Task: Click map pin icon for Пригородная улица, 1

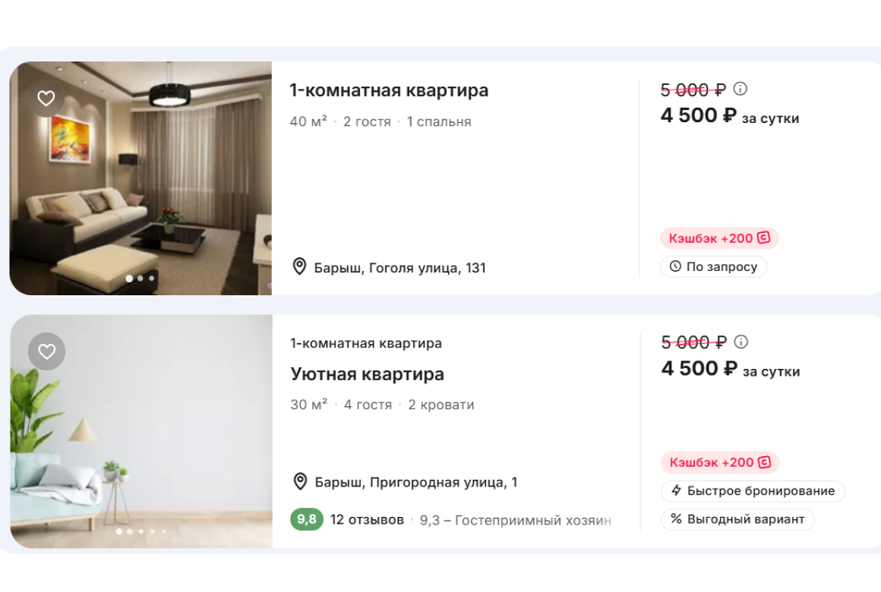Action: pyautogui.click(x=300, y=481)
